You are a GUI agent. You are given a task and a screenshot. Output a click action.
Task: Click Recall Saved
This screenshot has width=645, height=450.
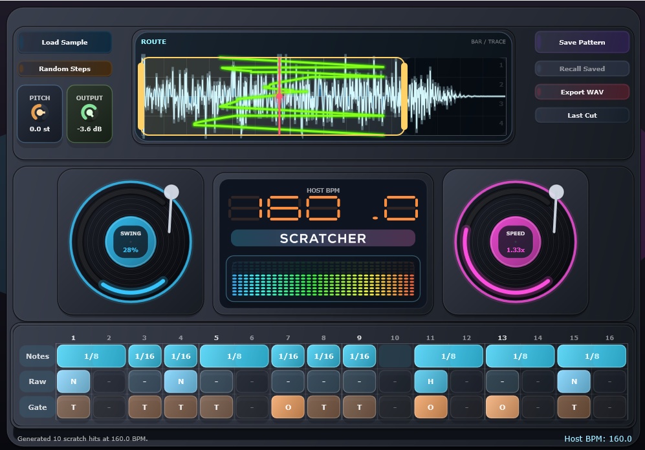[582, 69]
